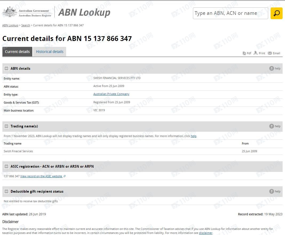Switch to the Historical details tab
Viewport: 285px width, 235px height.
point(50,52)
